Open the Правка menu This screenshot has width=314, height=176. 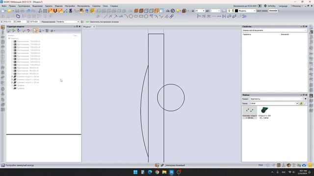click(12, 6)
